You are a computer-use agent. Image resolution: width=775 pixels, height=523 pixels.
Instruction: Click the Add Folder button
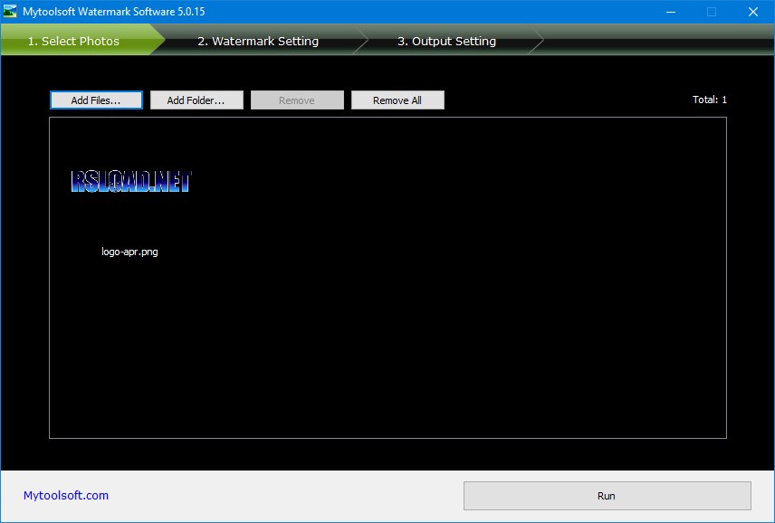point(196,100)
